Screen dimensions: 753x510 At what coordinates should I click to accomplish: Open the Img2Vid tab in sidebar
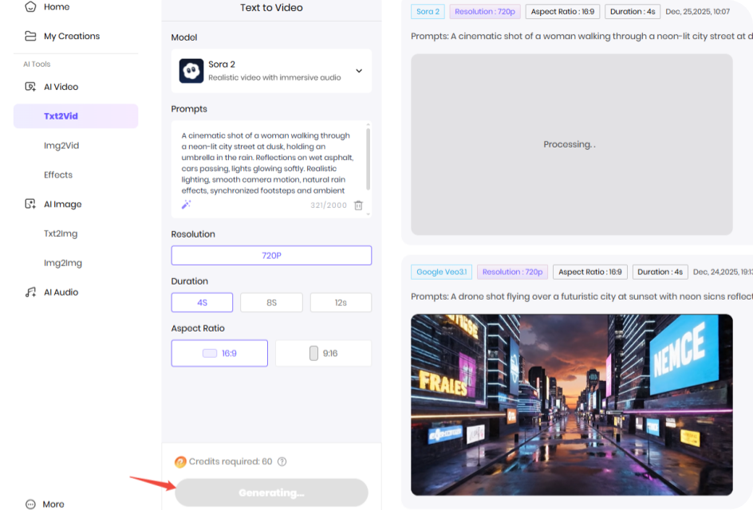[61, 146]
